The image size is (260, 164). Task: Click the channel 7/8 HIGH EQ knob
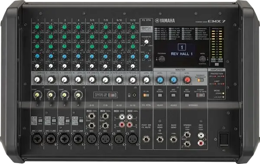[106, 27]
